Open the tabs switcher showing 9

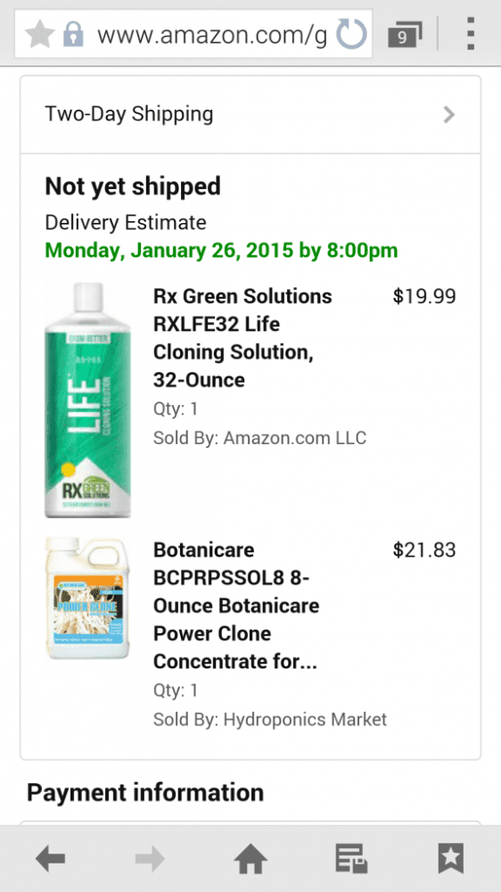click(405, 36)
